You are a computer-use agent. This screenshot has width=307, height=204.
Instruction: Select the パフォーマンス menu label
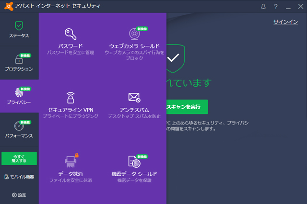19,136
